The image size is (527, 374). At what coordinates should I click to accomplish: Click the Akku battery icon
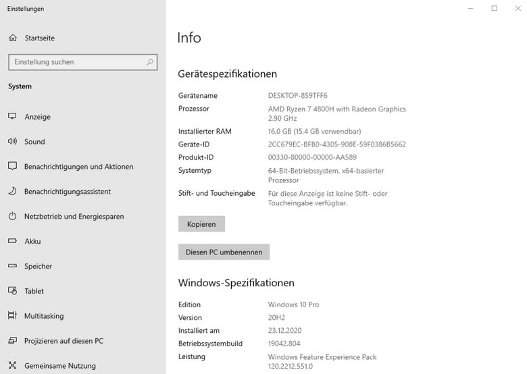pos(12,241)
